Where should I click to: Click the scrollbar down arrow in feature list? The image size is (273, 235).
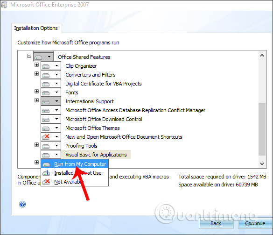point(262,164)
